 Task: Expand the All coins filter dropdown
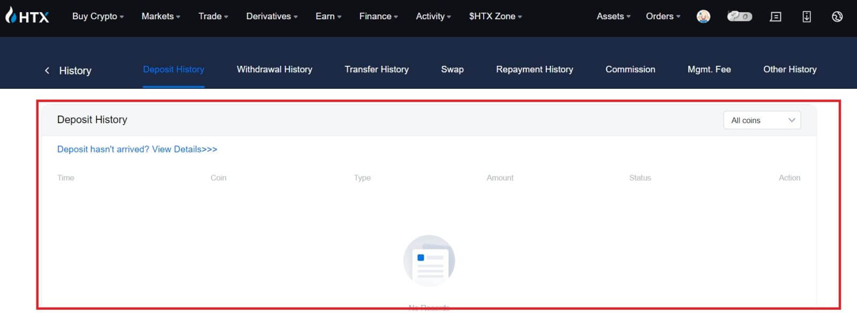[x=762, y=120]
